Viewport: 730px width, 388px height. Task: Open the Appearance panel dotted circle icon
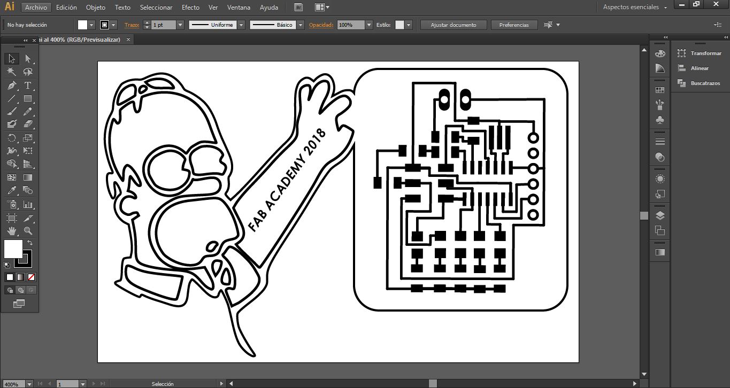coord(660,179)
